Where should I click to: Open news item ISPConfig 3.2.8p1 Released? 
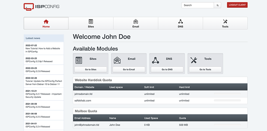[x=39, y=61]
